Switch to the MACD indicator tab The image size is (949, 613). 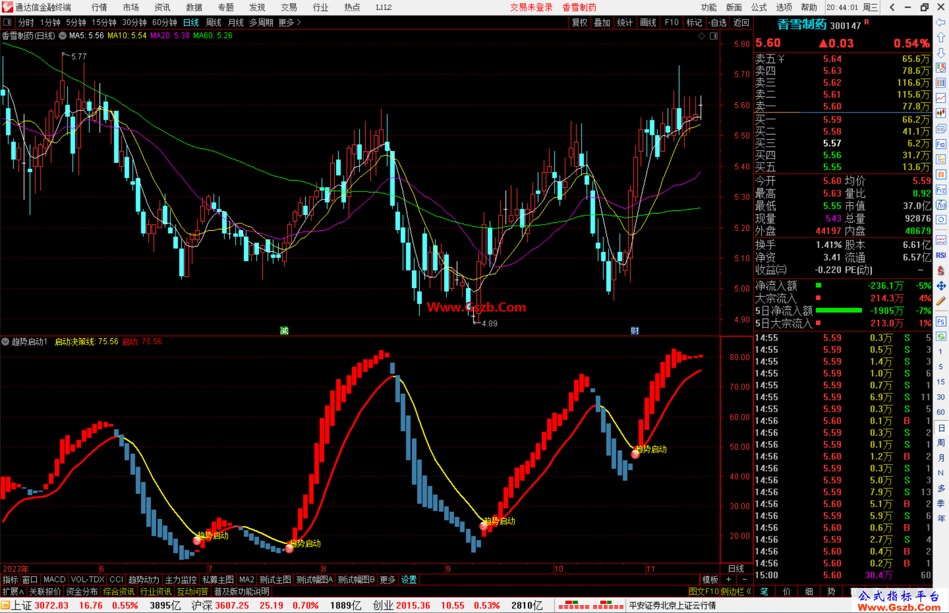54,580
